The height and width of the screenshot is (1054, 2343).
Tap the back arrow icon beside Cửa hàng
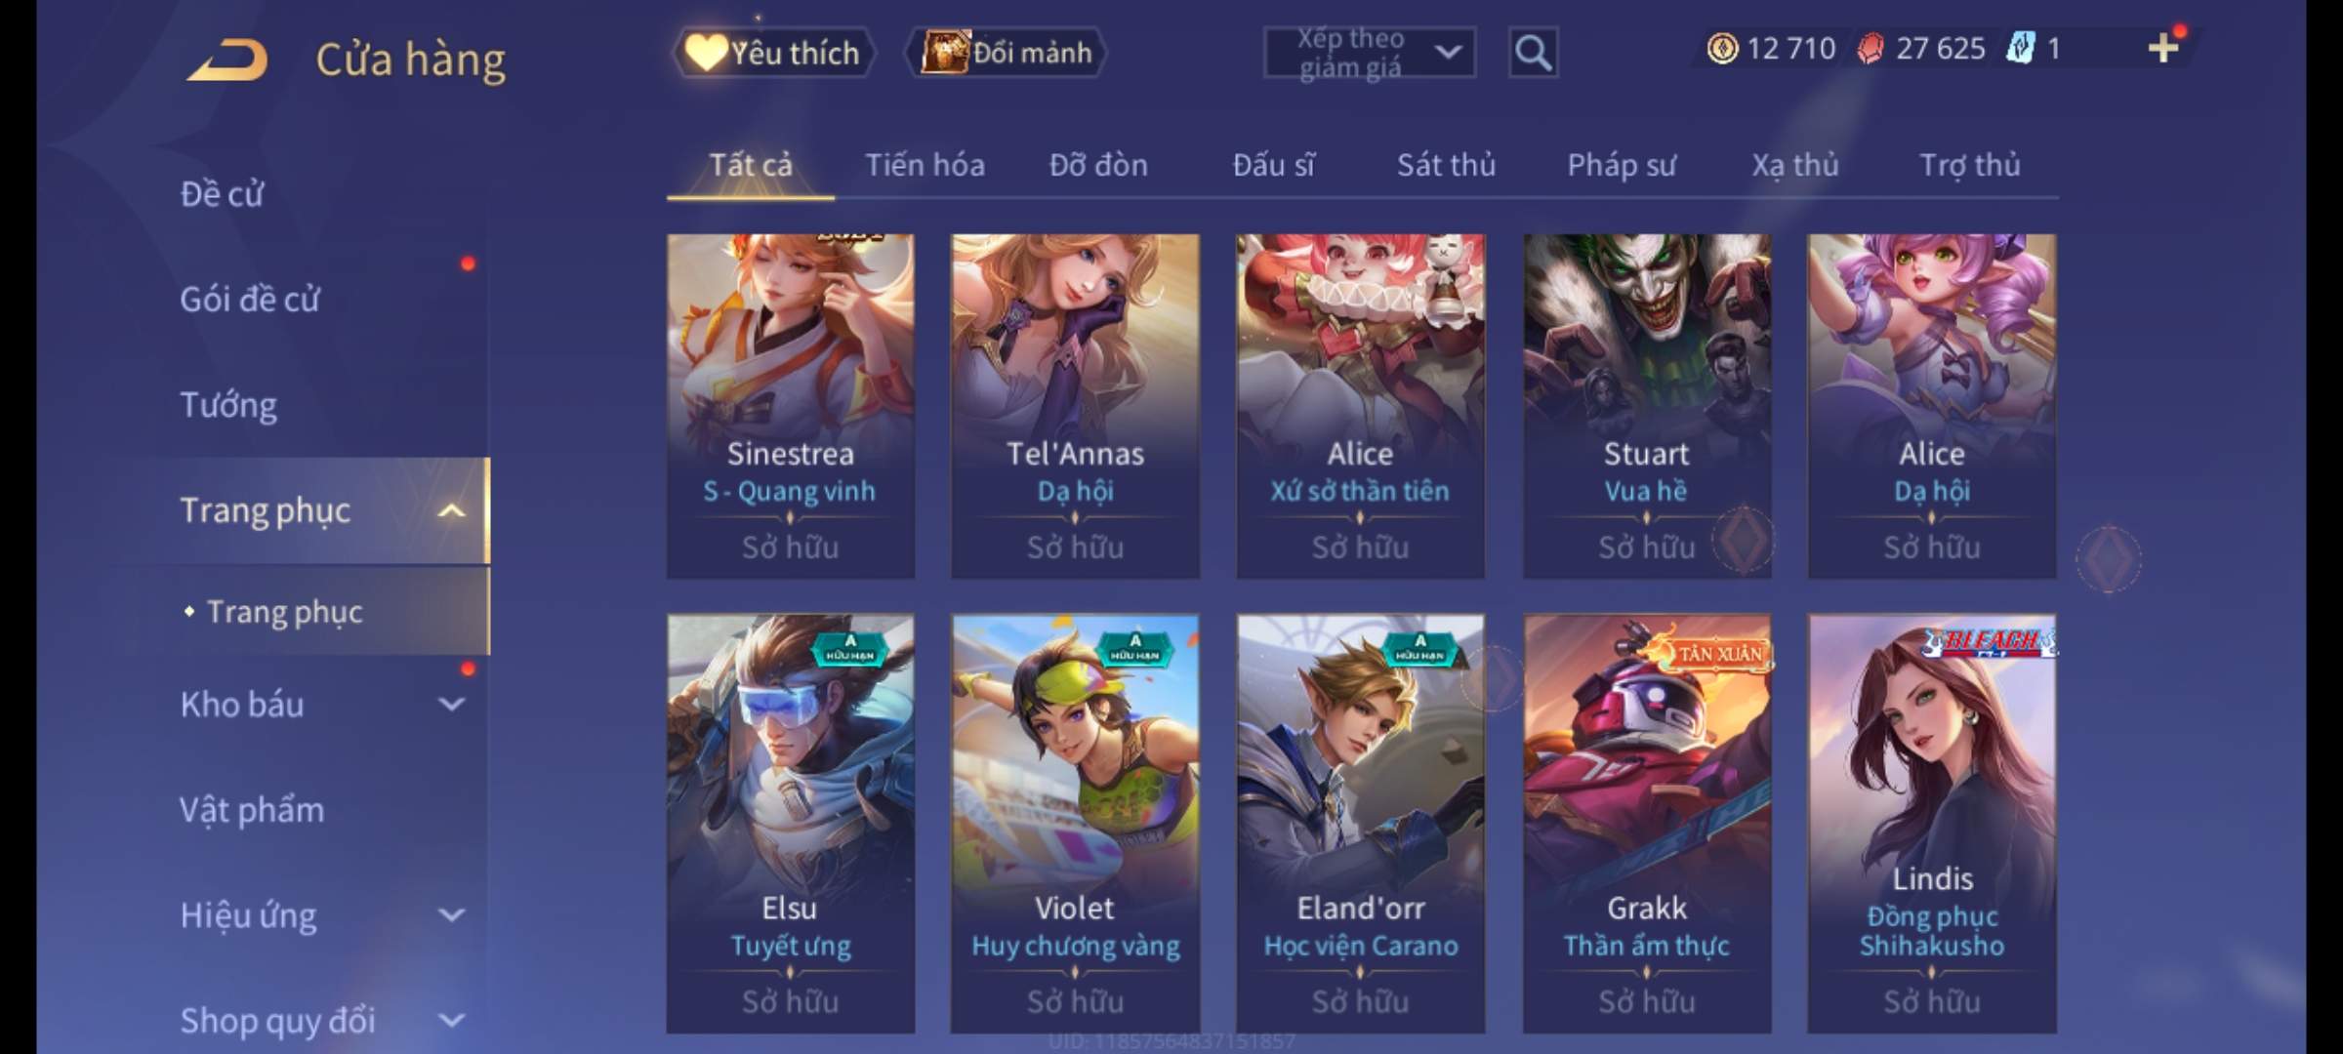[x=229, y=61]
